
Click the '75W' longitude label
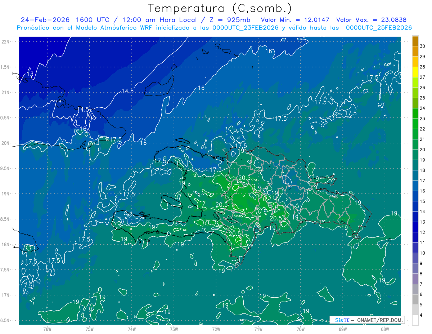(90, 329)
